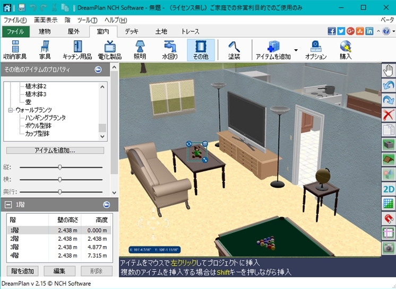
Task: Toggle camera icon in item properties header
Action: [98, 69]
